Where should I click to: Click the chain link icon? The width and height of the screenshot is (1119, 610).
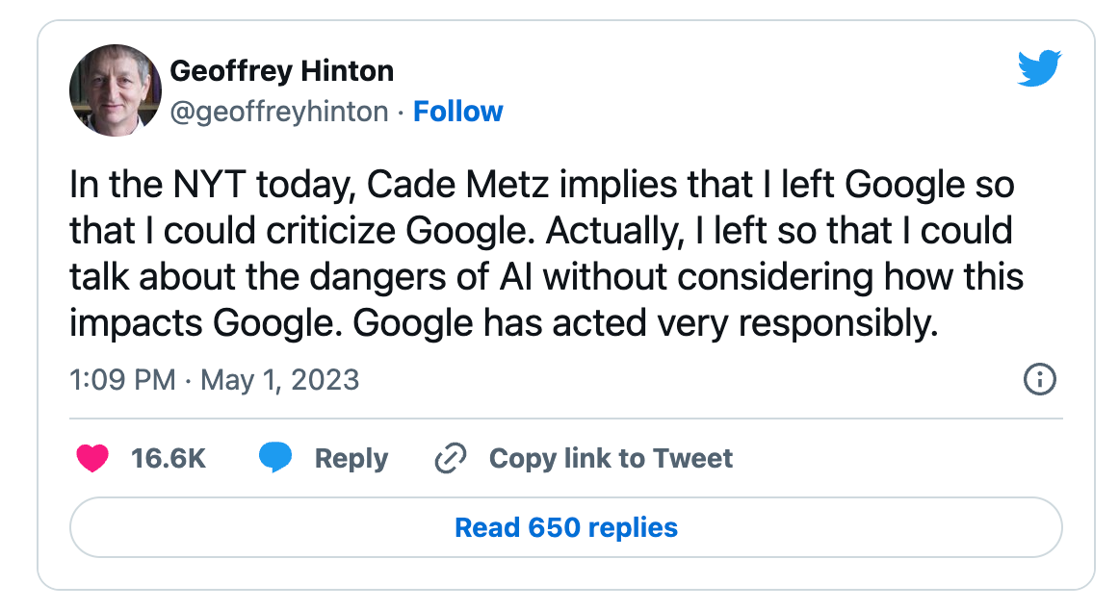450,458
